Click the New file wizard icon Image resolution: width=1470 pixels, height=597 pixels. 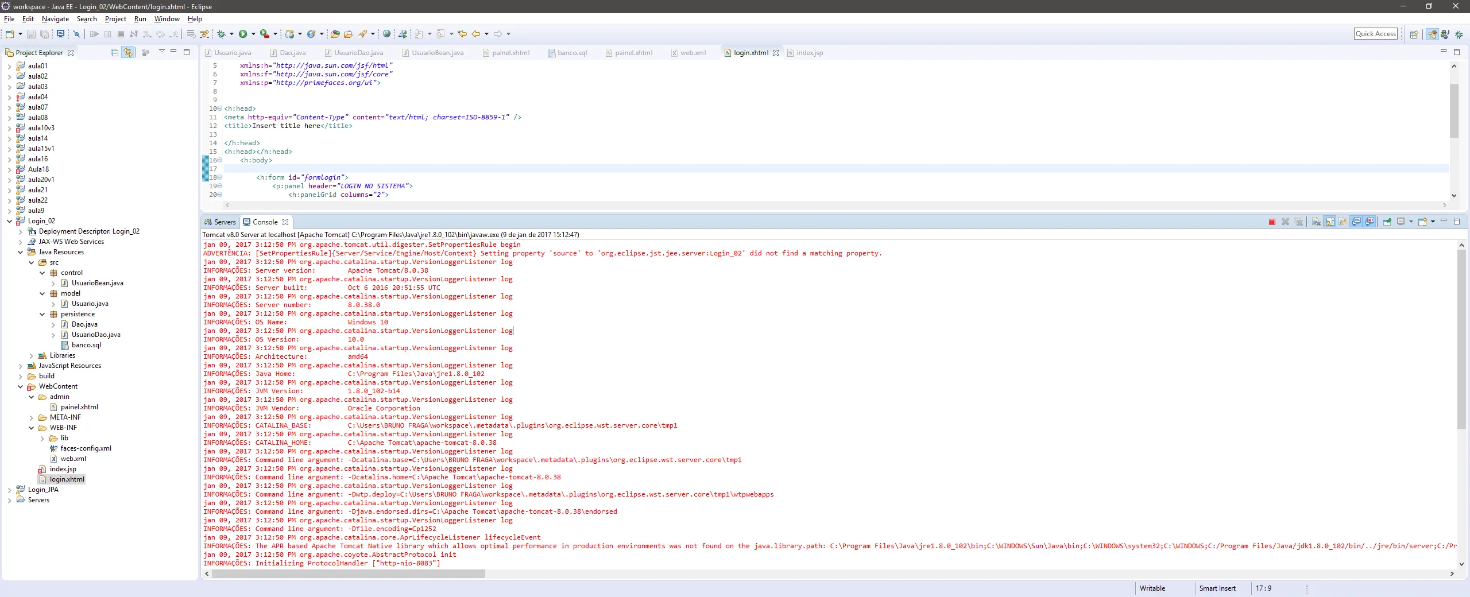click(10, 34)
